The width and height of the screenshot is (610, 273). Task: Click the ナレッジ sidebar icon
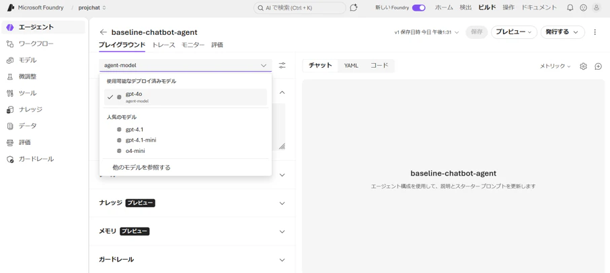10,110
